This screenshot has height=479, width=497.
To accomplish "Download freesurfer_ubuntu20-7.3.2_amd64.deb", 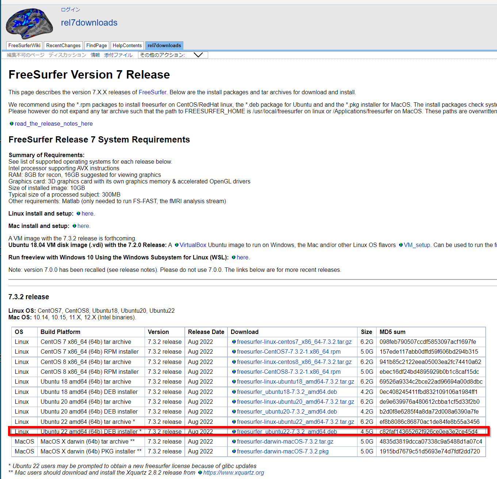I will [x=287, y=411].
